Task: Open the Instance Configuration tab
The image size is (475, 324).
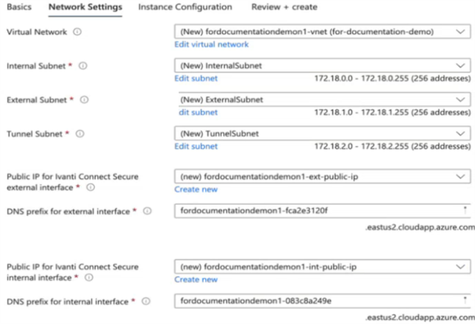Action: click(x=185, y=7)
